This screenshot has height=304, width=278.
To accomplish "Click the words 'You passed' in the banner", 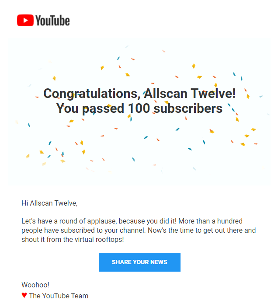I will [90, 108].
